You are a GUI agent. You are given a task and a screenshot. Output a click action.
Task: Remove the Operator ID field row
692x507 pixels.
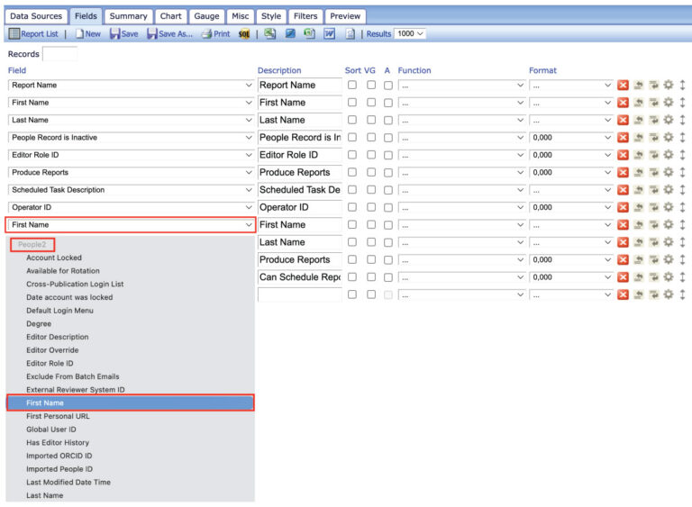pos(623,207)
